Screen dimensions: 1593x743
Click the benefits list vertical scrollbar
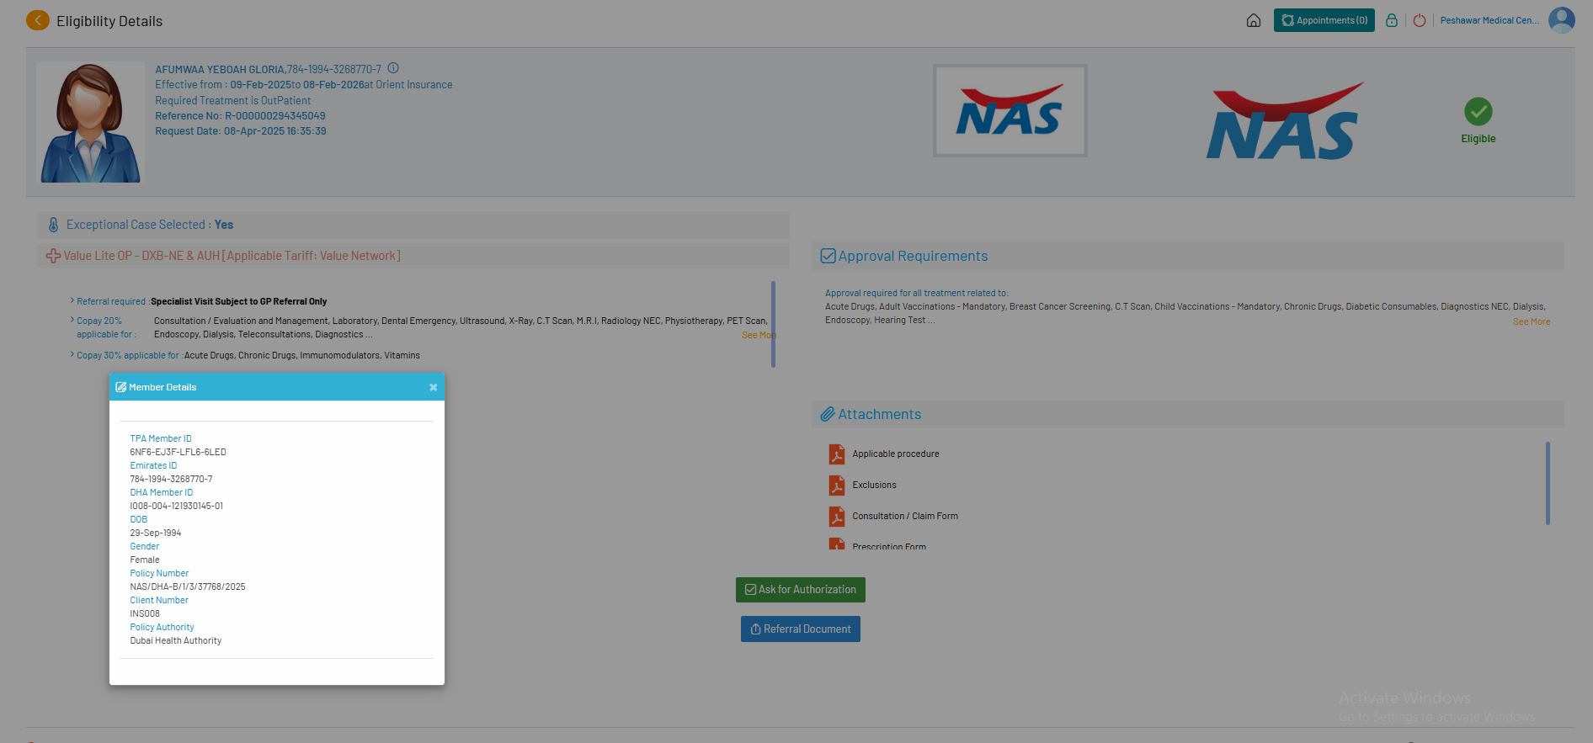773,324
